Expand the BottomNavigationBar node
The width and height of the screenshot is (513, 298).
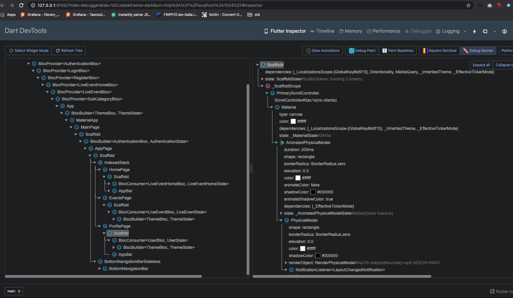click(99, 269)
